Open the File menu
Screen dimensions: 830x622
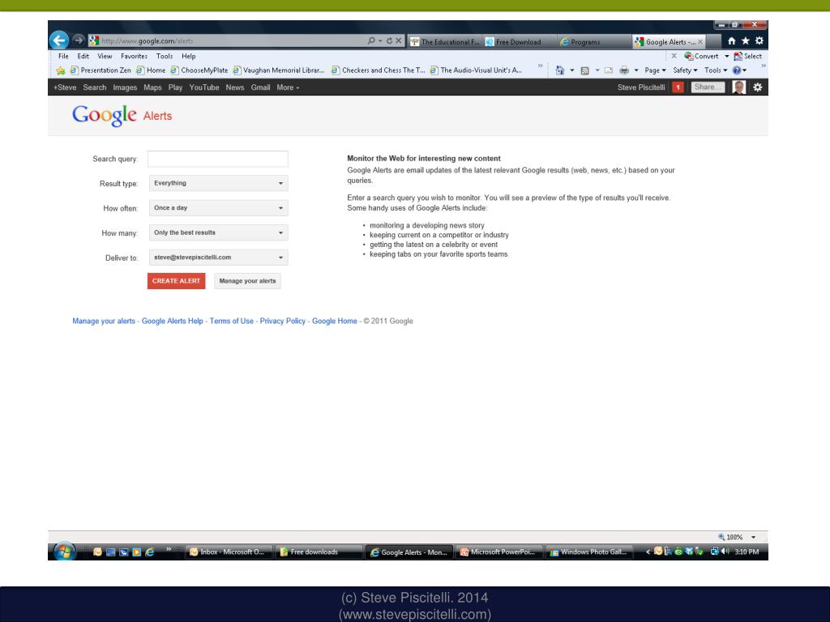tap(63, 56)
